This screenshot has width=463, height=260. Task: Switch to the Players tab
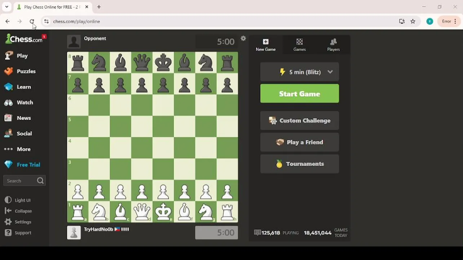(x=334, y=45)
